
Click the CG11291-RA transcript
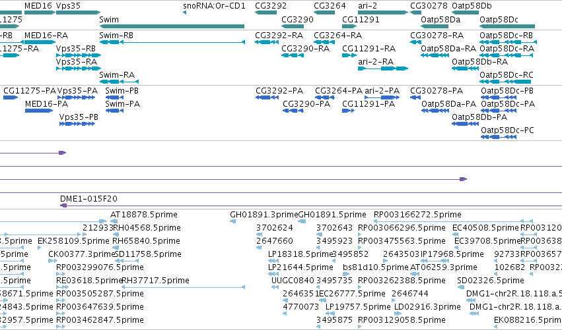click(x=349, y=55)
